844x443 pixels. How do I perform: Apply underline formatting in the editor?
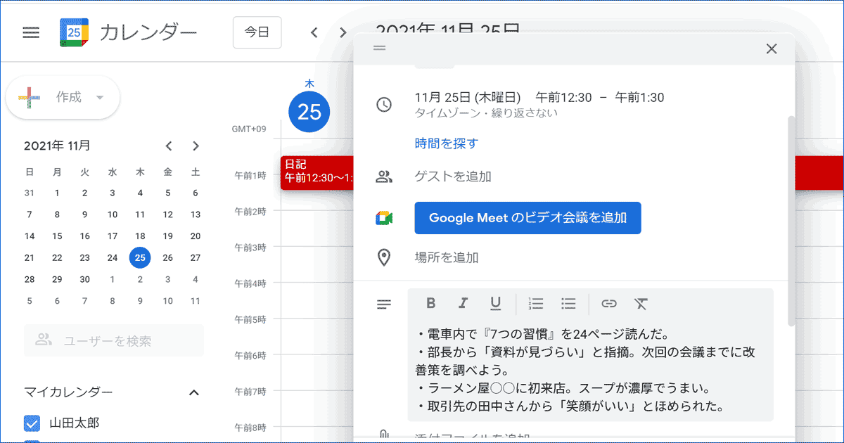click(495, 304)
